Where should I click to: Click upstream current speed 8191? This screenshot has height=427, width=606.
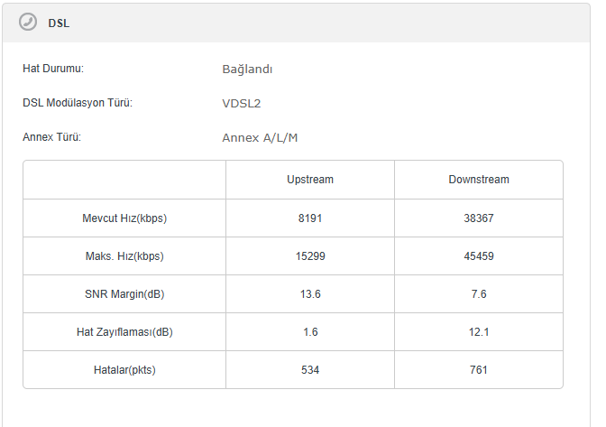[310, 218]
